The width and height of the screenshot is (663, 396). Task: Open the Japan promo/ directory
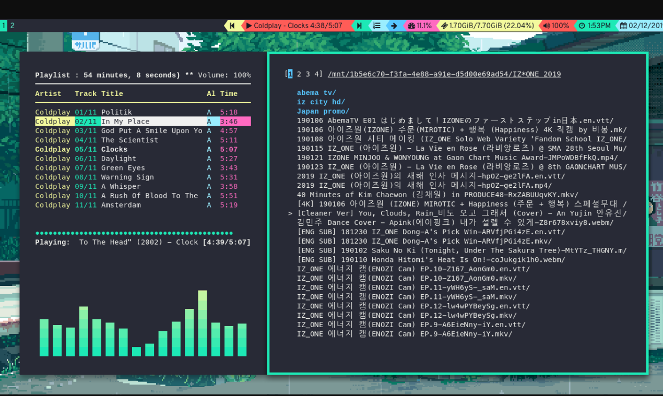[x=323, y=111]
